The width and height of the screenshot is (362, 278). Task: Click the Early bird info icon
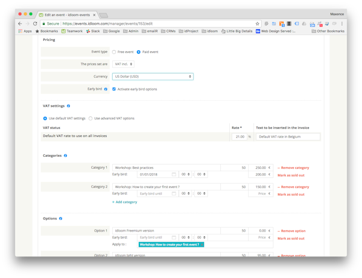tap(106, 89)
